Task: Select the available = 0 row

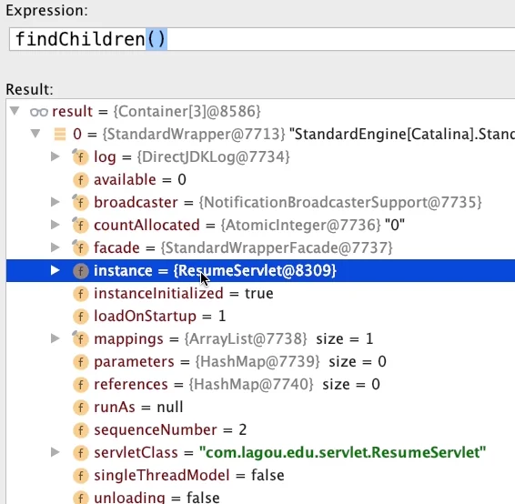Action: click(260, 179)
